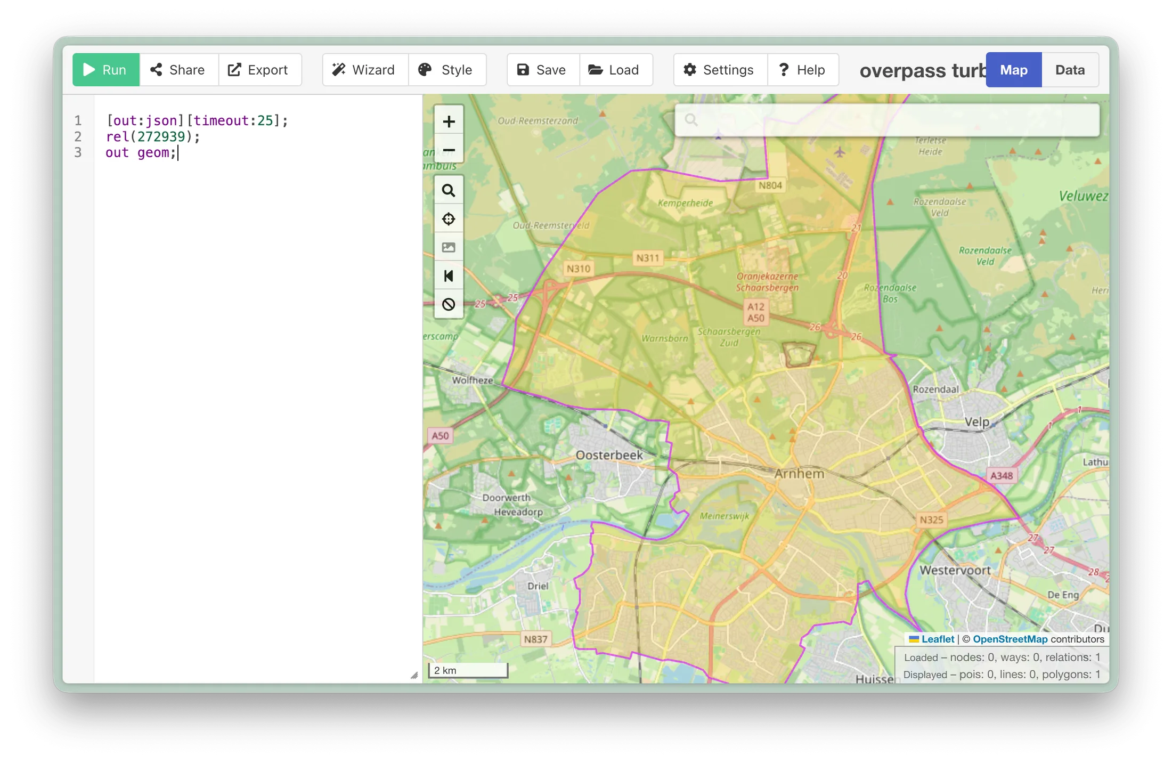Zoom in on the map
The image size is (1172, 763).
coord(449,121)
